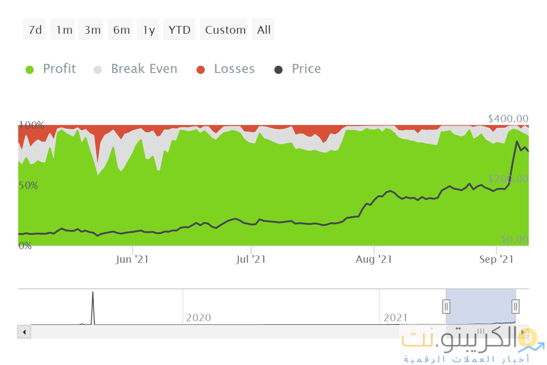Toggle the green Profit legend dot

tap(30, 69)
